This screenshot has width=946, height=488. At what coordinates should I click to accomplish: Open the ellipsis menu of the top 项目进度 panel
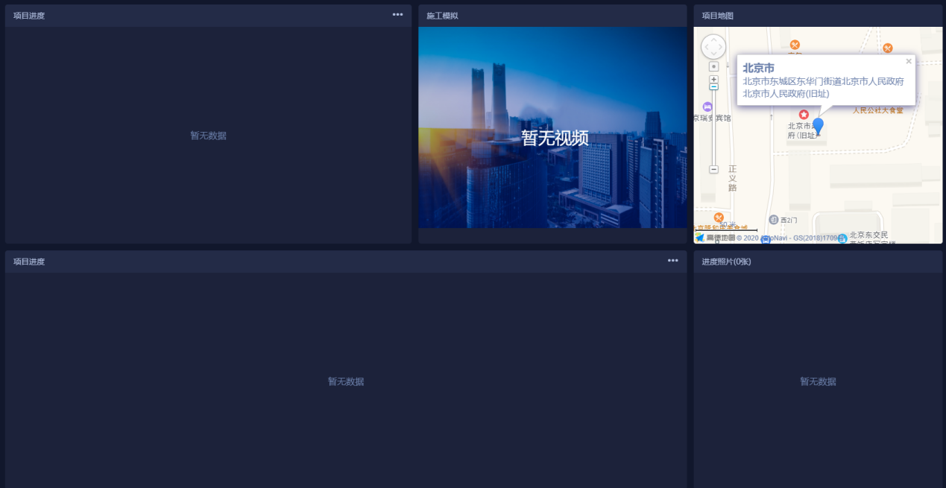click(x=397, y=15)
